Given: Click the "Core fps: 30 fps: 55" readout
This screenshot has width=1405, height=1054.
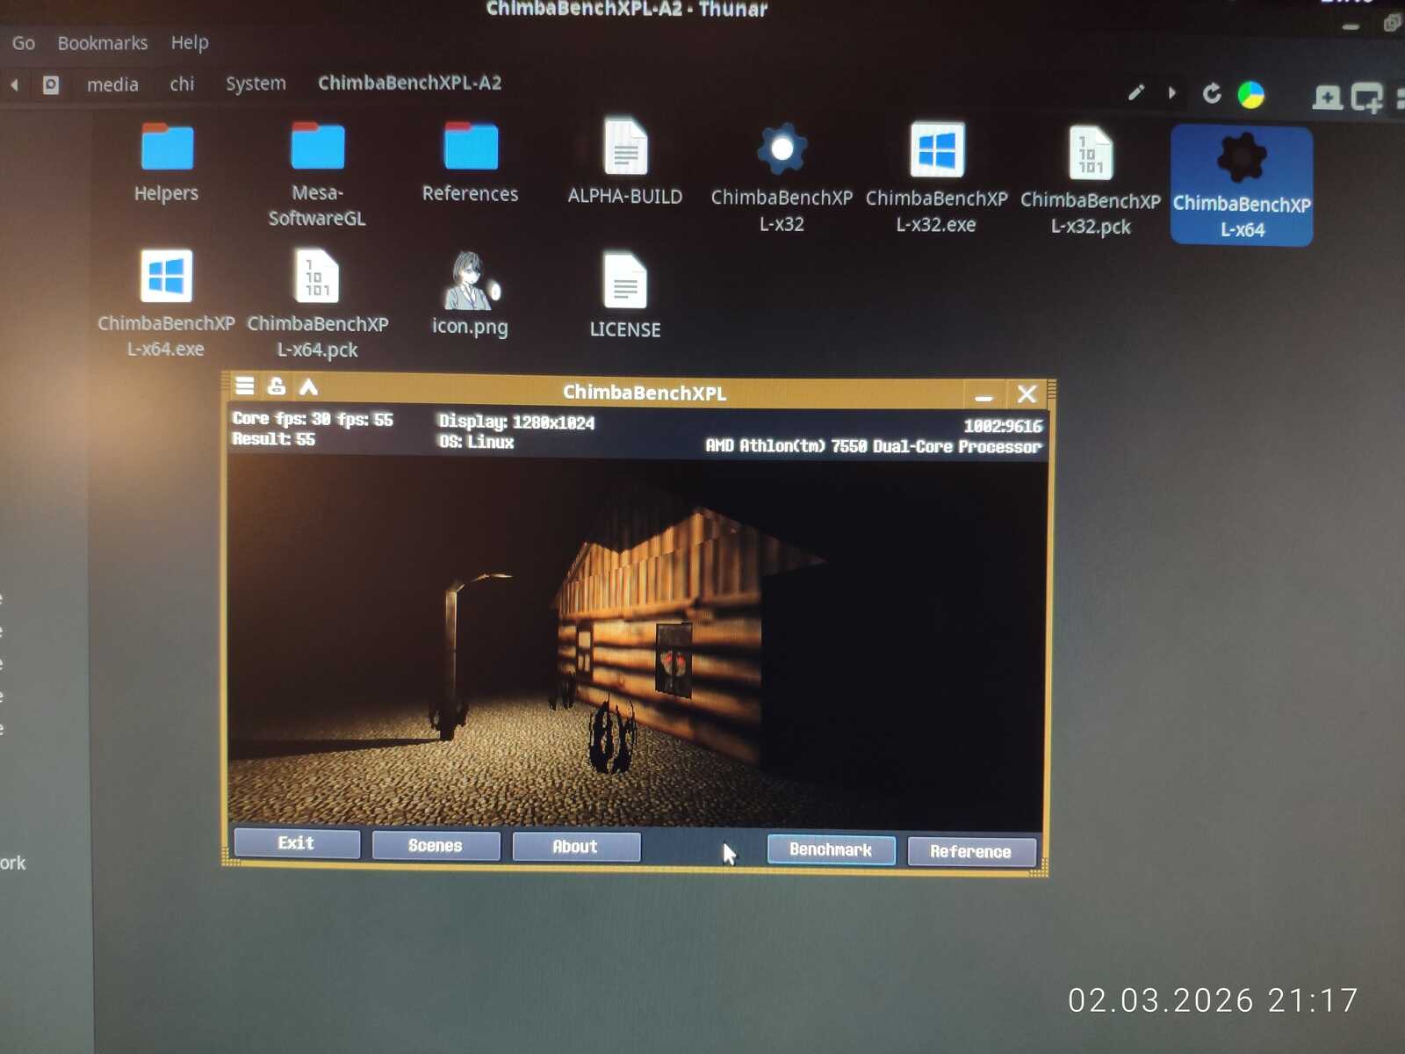Looking at the screenshot, I should (x=313, y=419).
